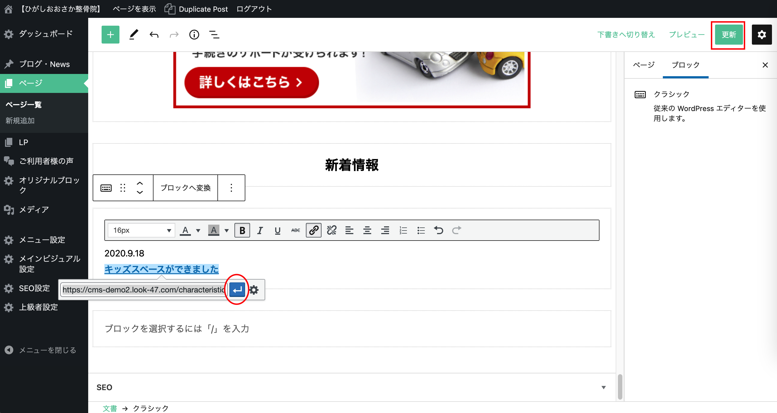Open the document outline list view icon
The image size is (777, 413).
click(214, 35)
